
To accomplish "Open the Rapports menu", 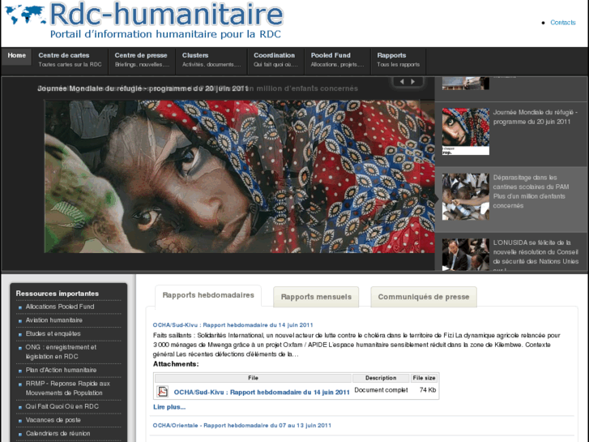I will click(398, 60).
